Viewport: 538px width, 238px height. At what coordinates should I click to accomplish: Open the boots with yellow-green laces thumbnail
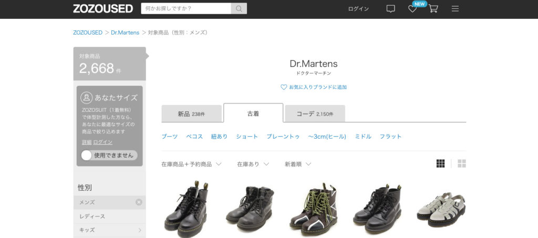pyautogui.click(x=314, y=209)
